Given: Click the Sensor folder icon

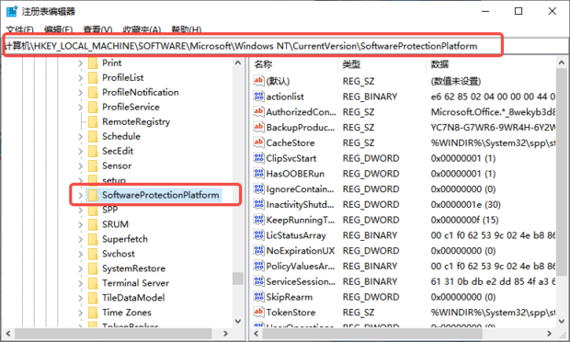Looking at the screenshot, I should tap(93, 165).
